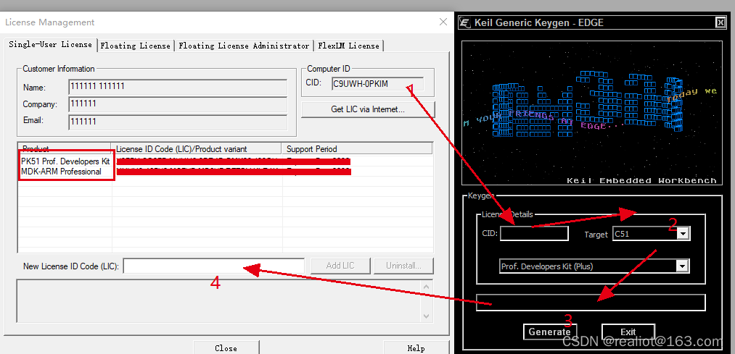Click the Email field in Customer Information
735x354 pixels.
tap(178, 122)
